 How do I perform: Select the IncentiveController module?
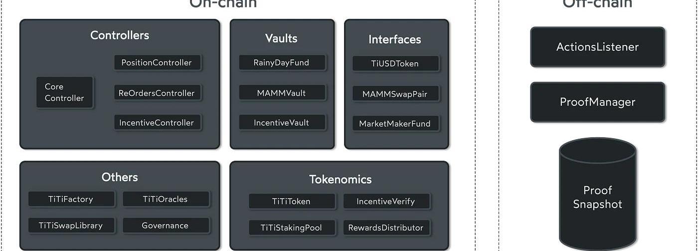coord(157,123)
